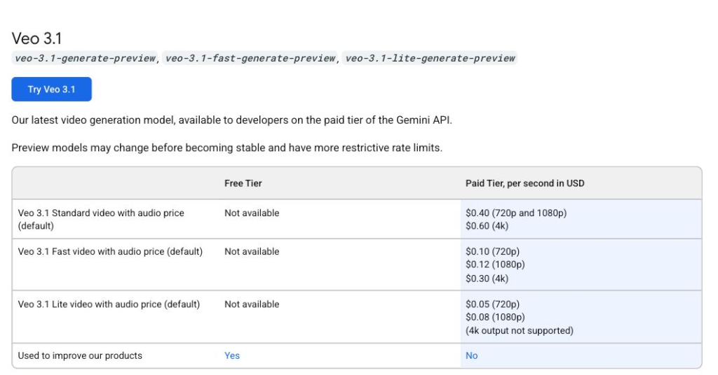This screenshot has height=375, width=718.
Task: Click the $0.30 (4k) price
Action: (x=487, y=278)
